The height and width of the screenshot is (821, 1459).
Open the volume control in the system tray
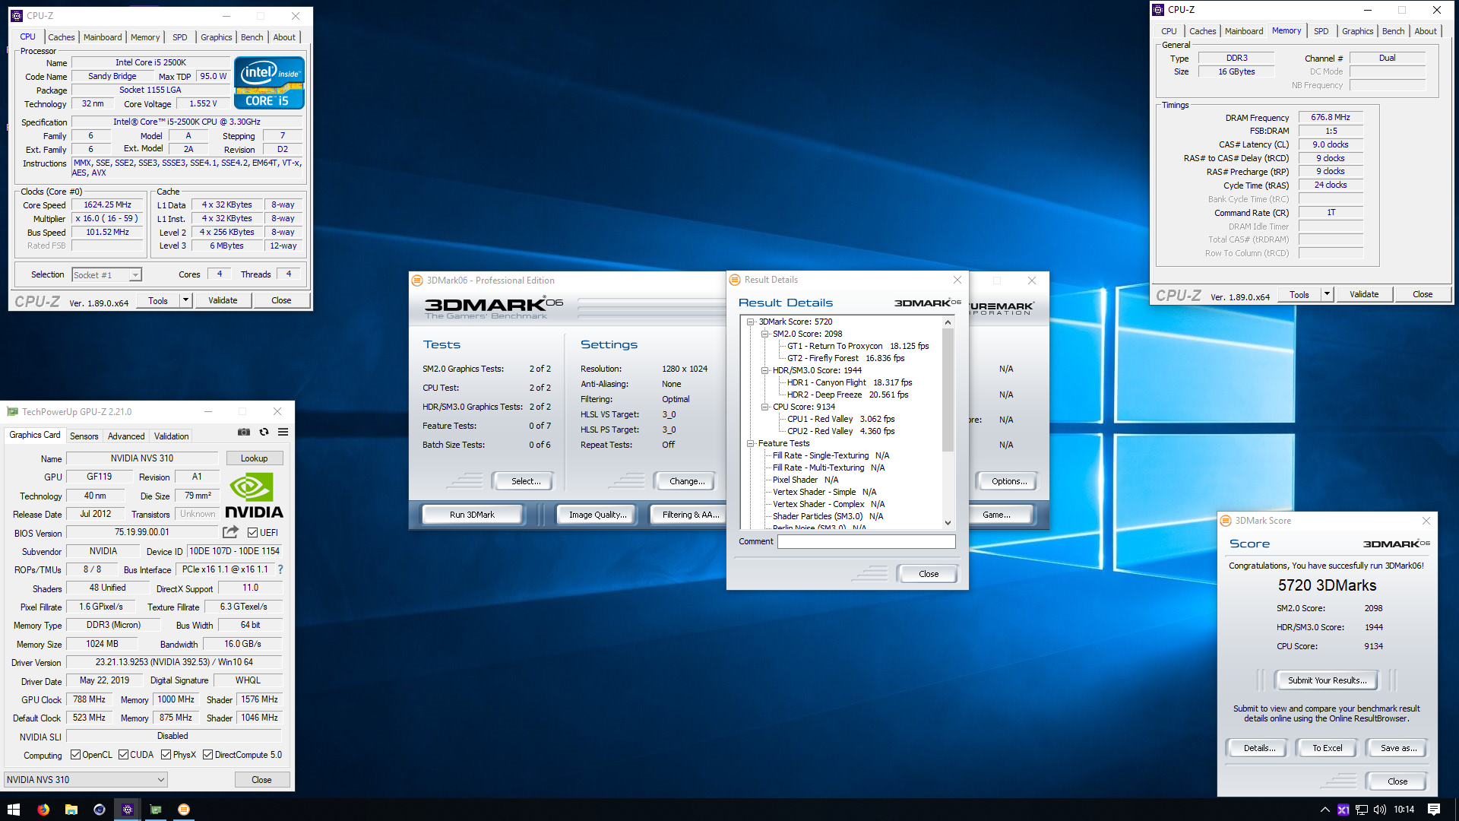(1380, 810)
